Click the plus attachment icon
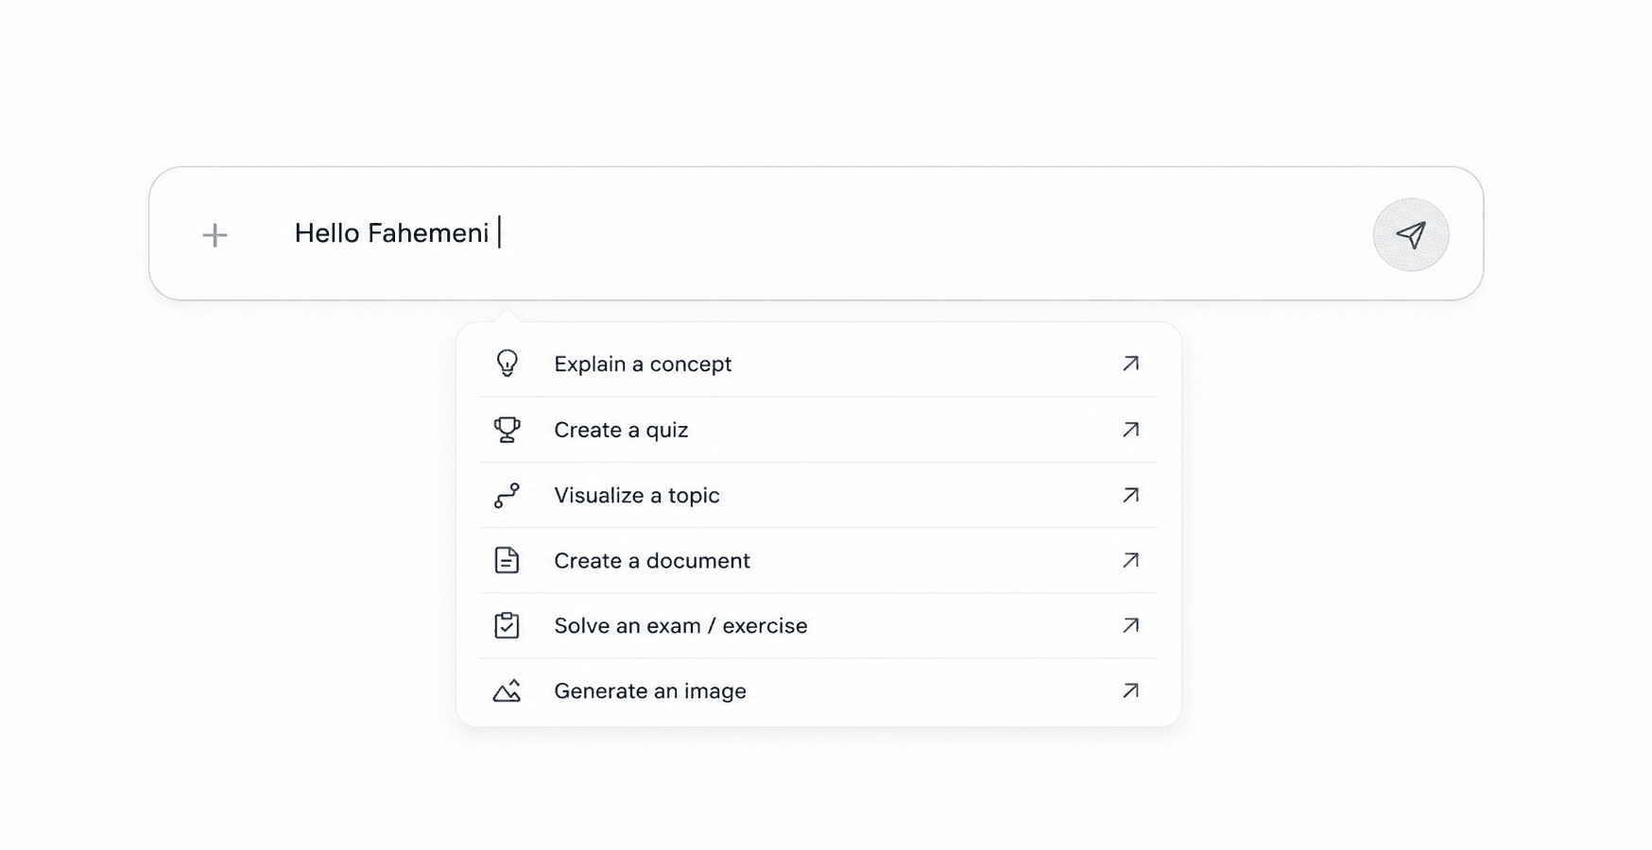Screen dimensions: 1652x850 click(x=215, y=234)
